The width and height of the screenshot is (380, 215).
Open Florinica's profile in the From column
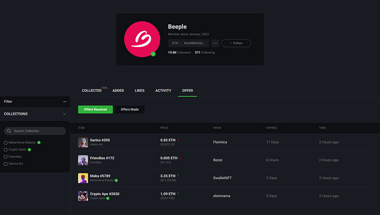[x=220, y=142]
